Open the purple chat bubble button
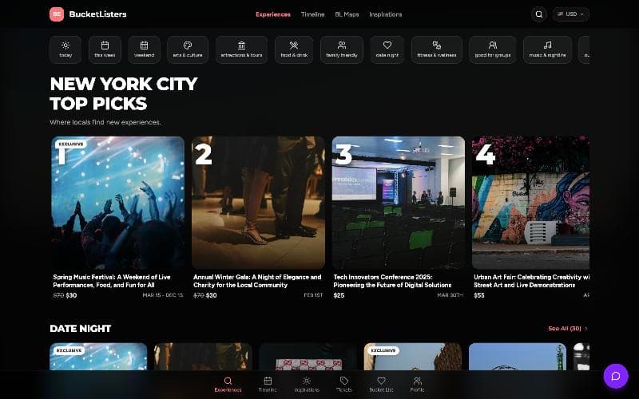 pyautogui.click(x=615, y=376)
